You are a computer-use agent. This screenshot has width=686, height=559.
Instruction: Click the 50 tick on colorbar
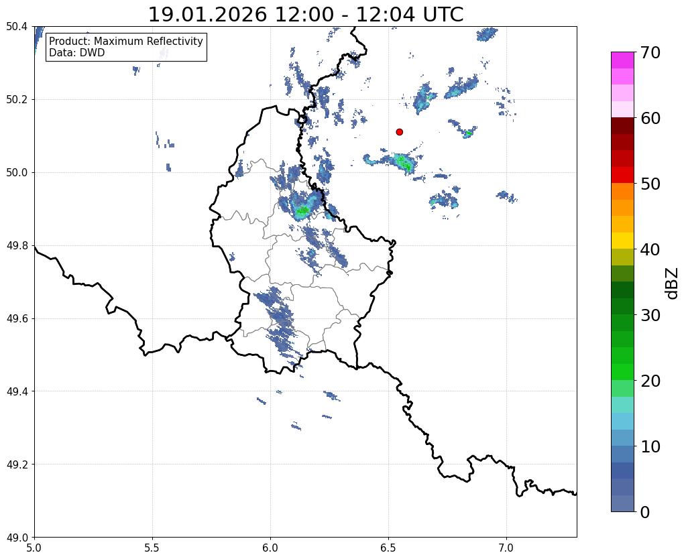(650, 184)
